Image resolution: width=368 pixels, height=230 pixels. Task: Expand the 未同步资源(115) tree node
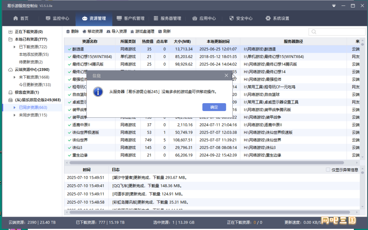(15, 115)
